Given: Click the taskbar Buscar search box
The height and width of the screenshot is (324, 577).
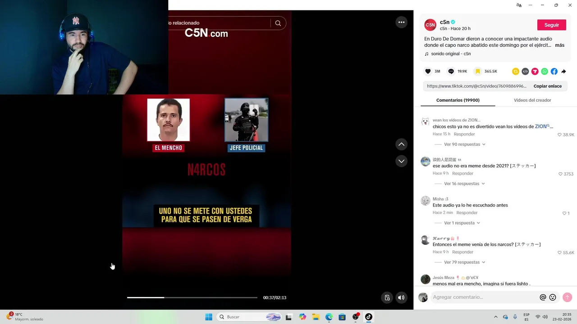Looking at the screenshot, I should [250, 317].
